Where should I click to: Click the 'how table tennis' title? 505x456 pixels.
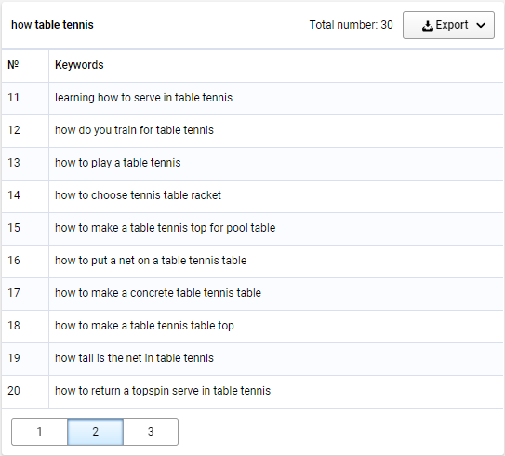[x=52, y=25]
